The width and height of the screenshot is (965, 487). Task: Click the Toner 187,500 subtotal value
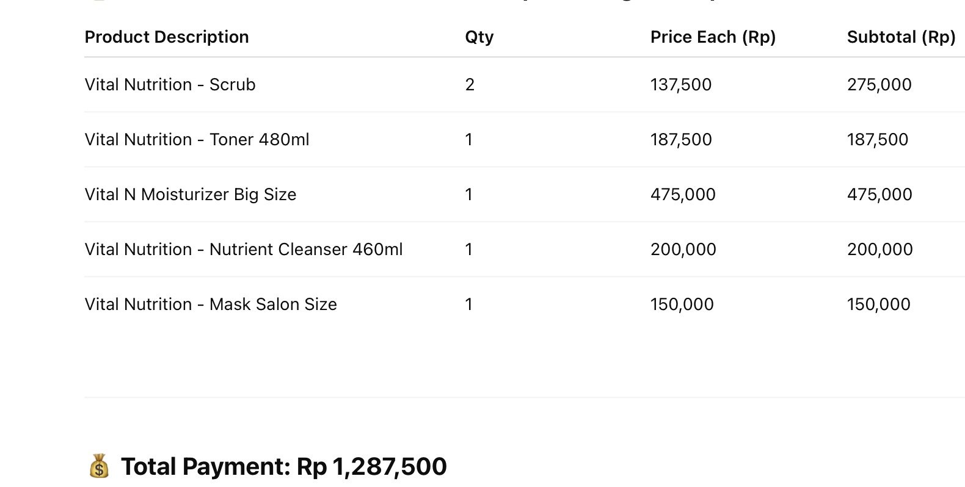(x=878, y=140)
